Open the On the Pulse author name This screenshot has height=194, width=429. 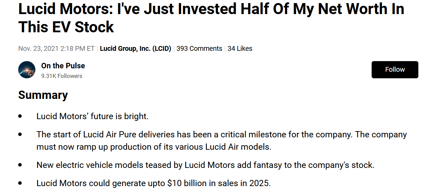click(63, 66)
